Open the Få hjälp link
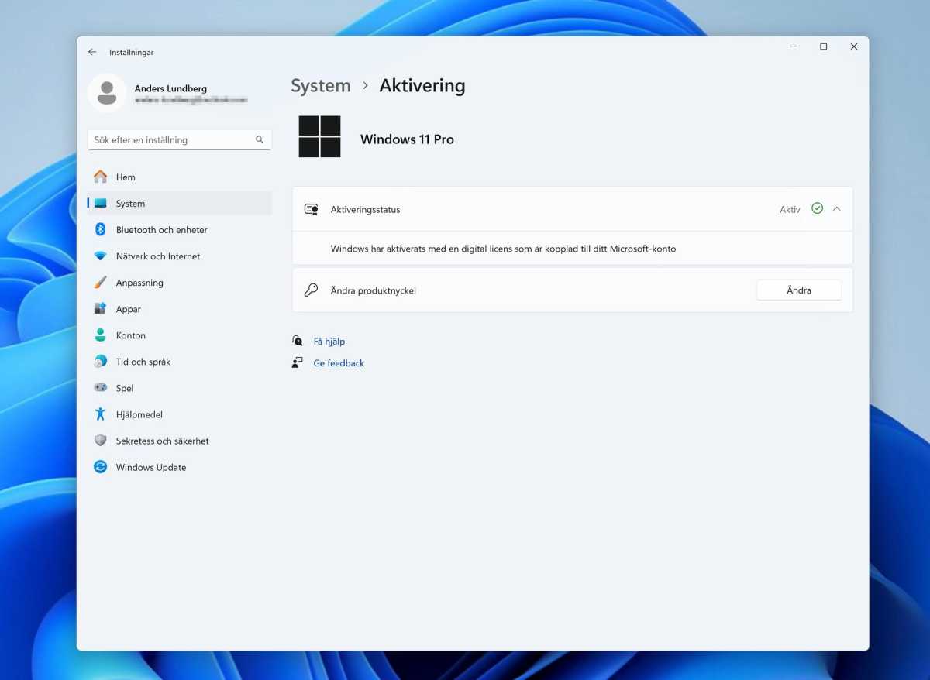Image resolution: width=930 pixels, height=680 pixels. pyautogui.click(x=329, y=341)
